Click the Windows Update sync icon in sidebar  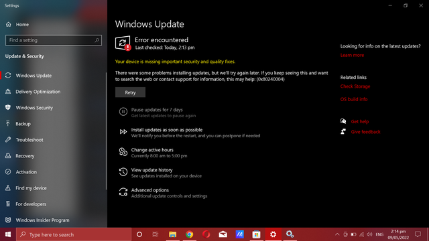8,76
